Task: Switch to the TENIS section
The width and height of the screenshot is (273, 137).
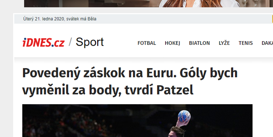Action: 245,43
